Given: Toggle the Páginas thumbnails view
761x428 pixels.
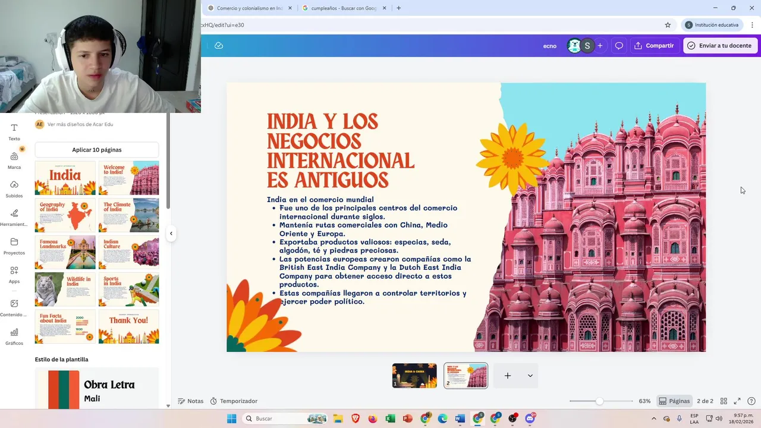Looking at the screenshot, I should (x=674, y=401).
